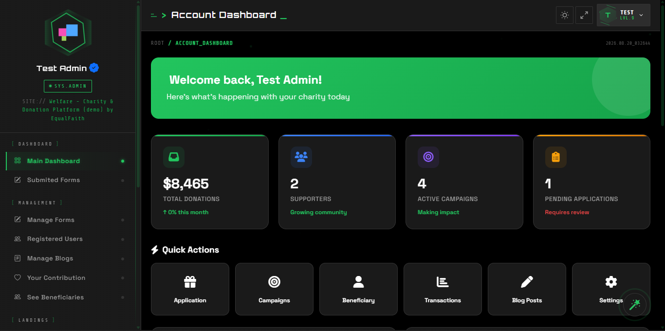Click the green inbox icon on Total Donations card
Image resolution: width=665 pixels, height=331 pixels.
[174, 157]
